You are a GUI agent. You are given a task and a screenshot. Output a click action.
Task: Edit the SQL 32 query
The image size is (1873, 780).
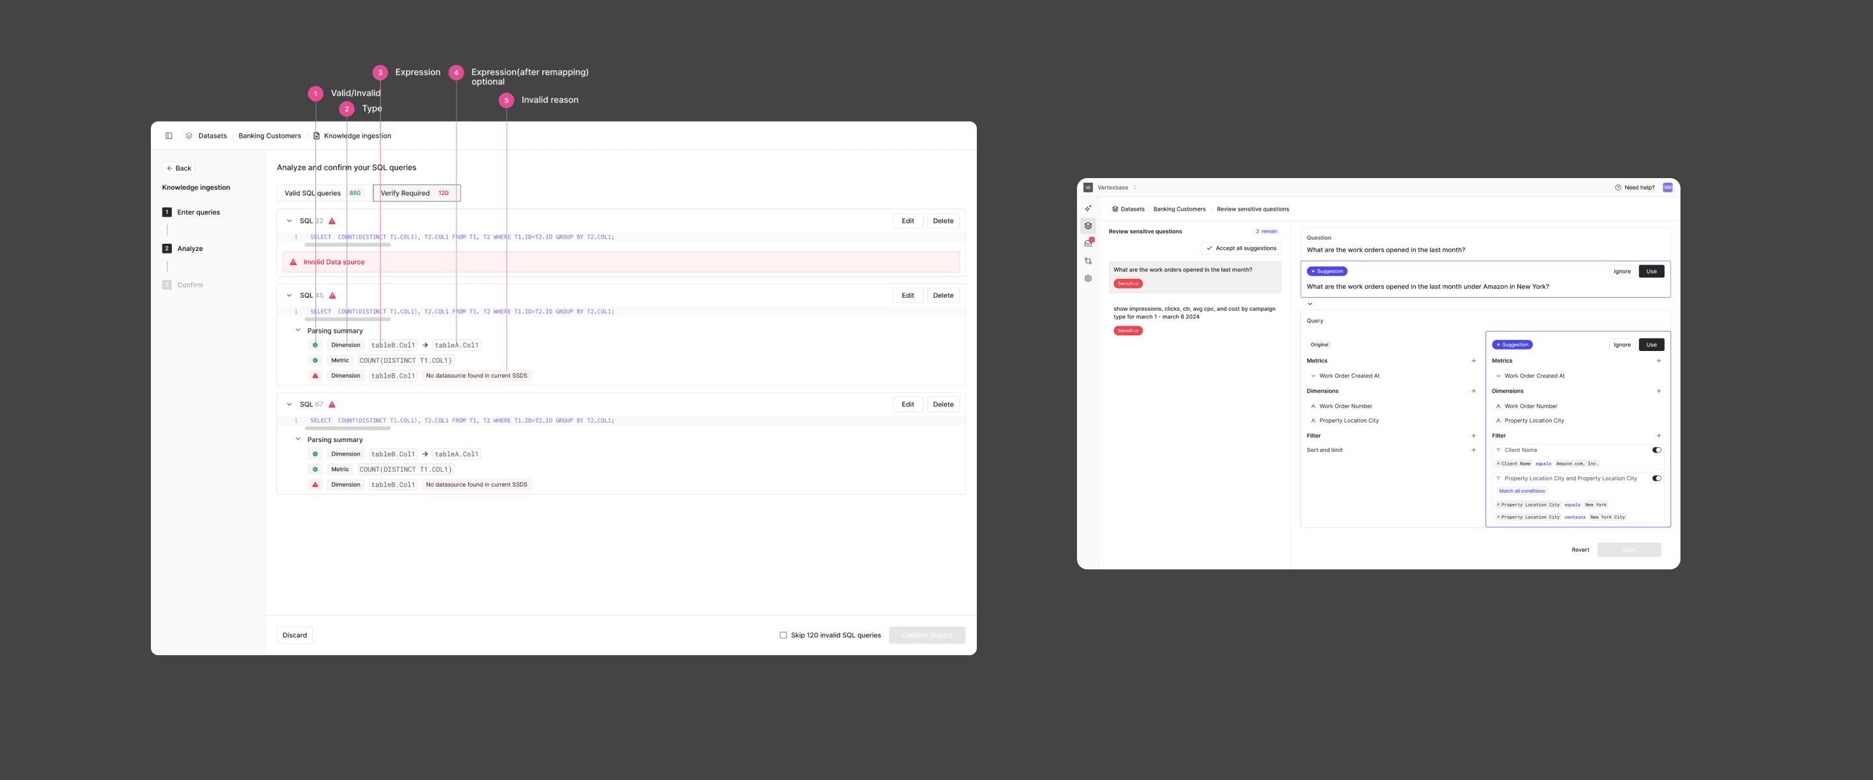(907, 221)
